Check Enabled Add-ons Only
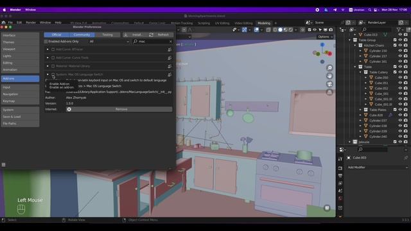This screenshot has width=411, height=231. [46, 41]
